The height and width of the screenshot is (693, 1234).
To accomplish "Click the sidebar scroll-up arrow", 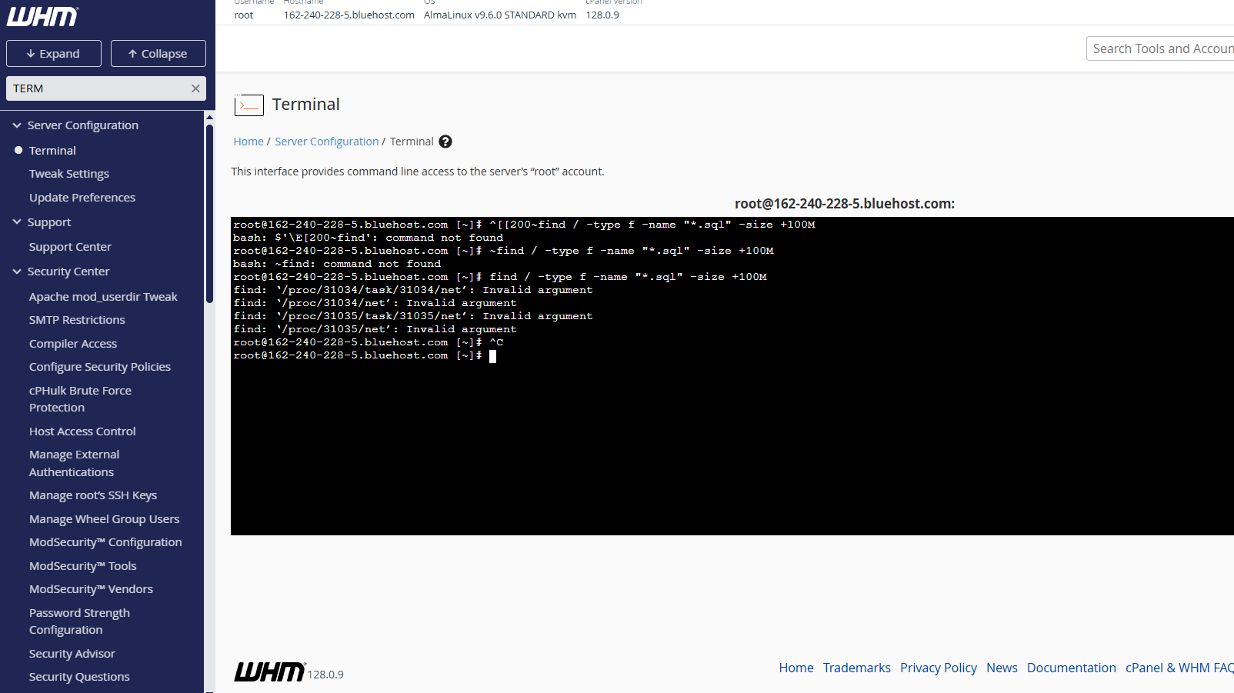I will (209, 117).
